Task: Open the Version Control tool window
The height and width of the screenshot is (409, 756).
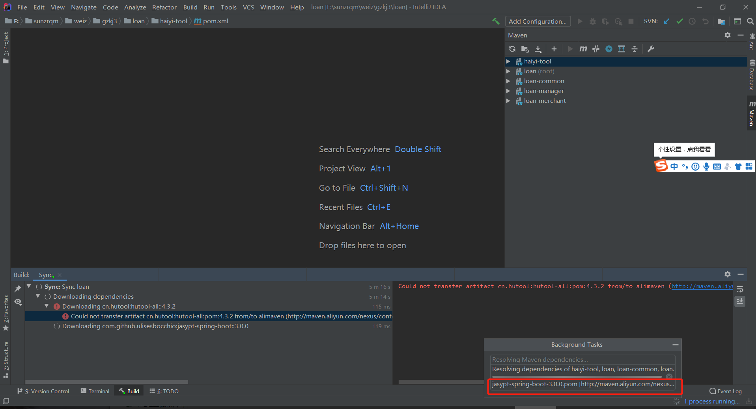Action: [x=43, y=391]
